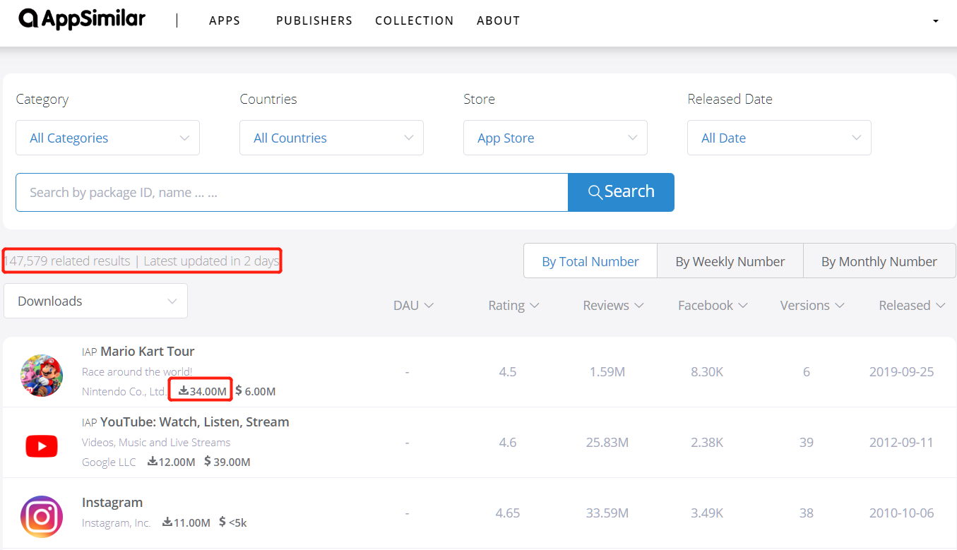Viewport: 957px width, 550px height.
Task: Click the 147,579 related results text
Action: click(x=67, y=261)
